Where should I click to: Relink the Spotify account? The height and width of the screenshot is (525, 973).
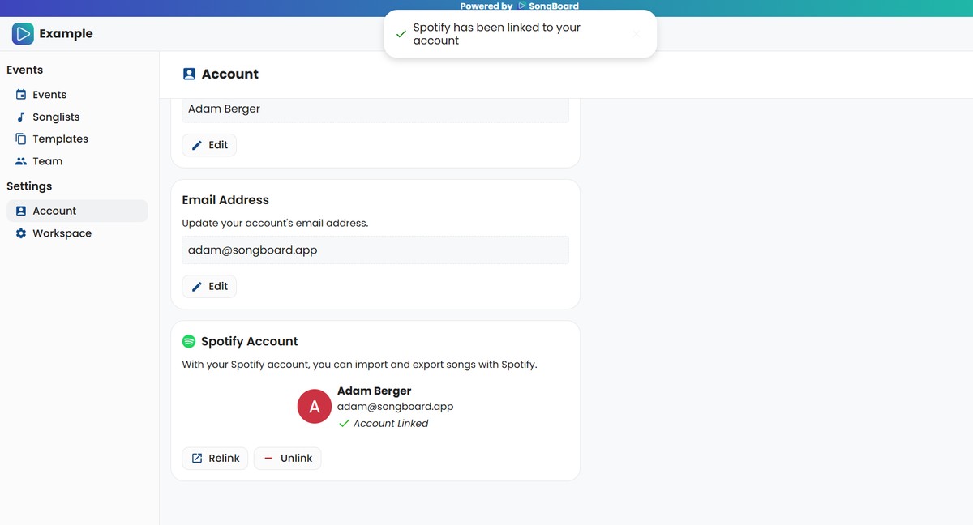tap(215, 458)
